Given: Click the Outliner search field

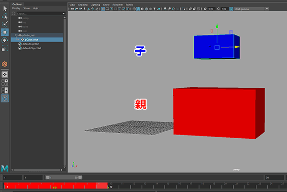Looking at the screenshot, I should coord(38,13).
